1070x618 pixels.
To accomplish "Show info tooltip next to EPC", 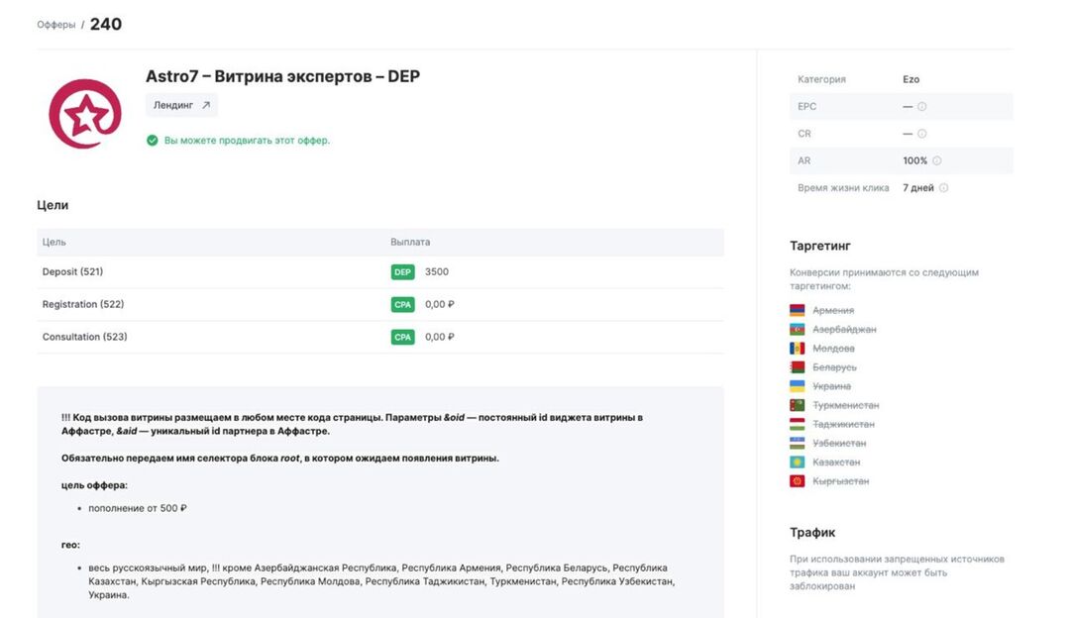I will (x=922, y=106).
